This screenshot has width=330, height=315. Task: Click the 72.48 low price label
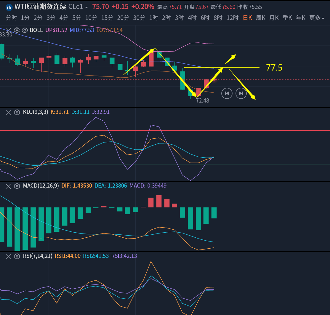click(202, 101)
